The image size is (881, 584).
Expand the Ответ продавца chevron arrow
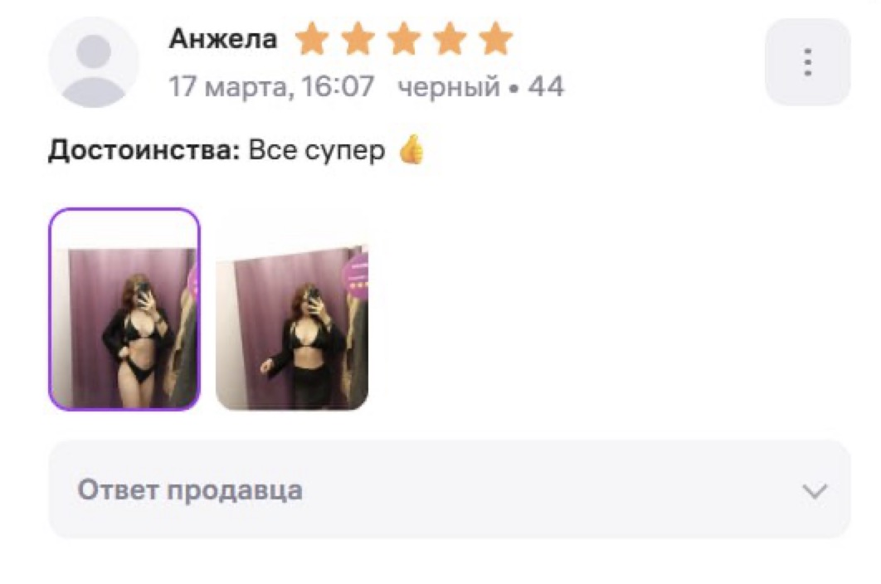tap(815, 491)
